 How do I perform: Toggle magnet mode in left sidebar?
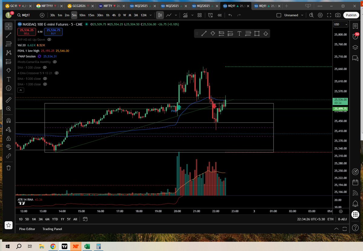point(9,121)
